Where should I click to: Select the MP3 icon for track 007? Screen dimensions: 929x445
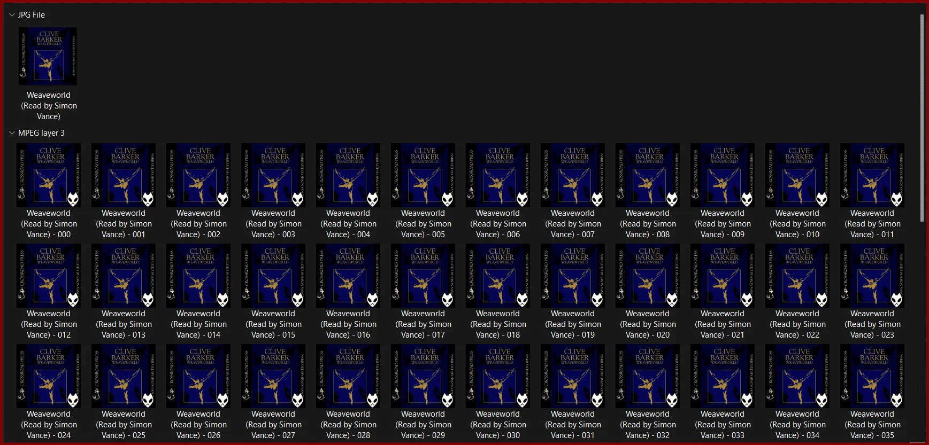573,175
